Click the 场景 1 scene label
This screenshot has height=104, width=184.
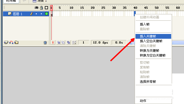(x=42, y=1)
